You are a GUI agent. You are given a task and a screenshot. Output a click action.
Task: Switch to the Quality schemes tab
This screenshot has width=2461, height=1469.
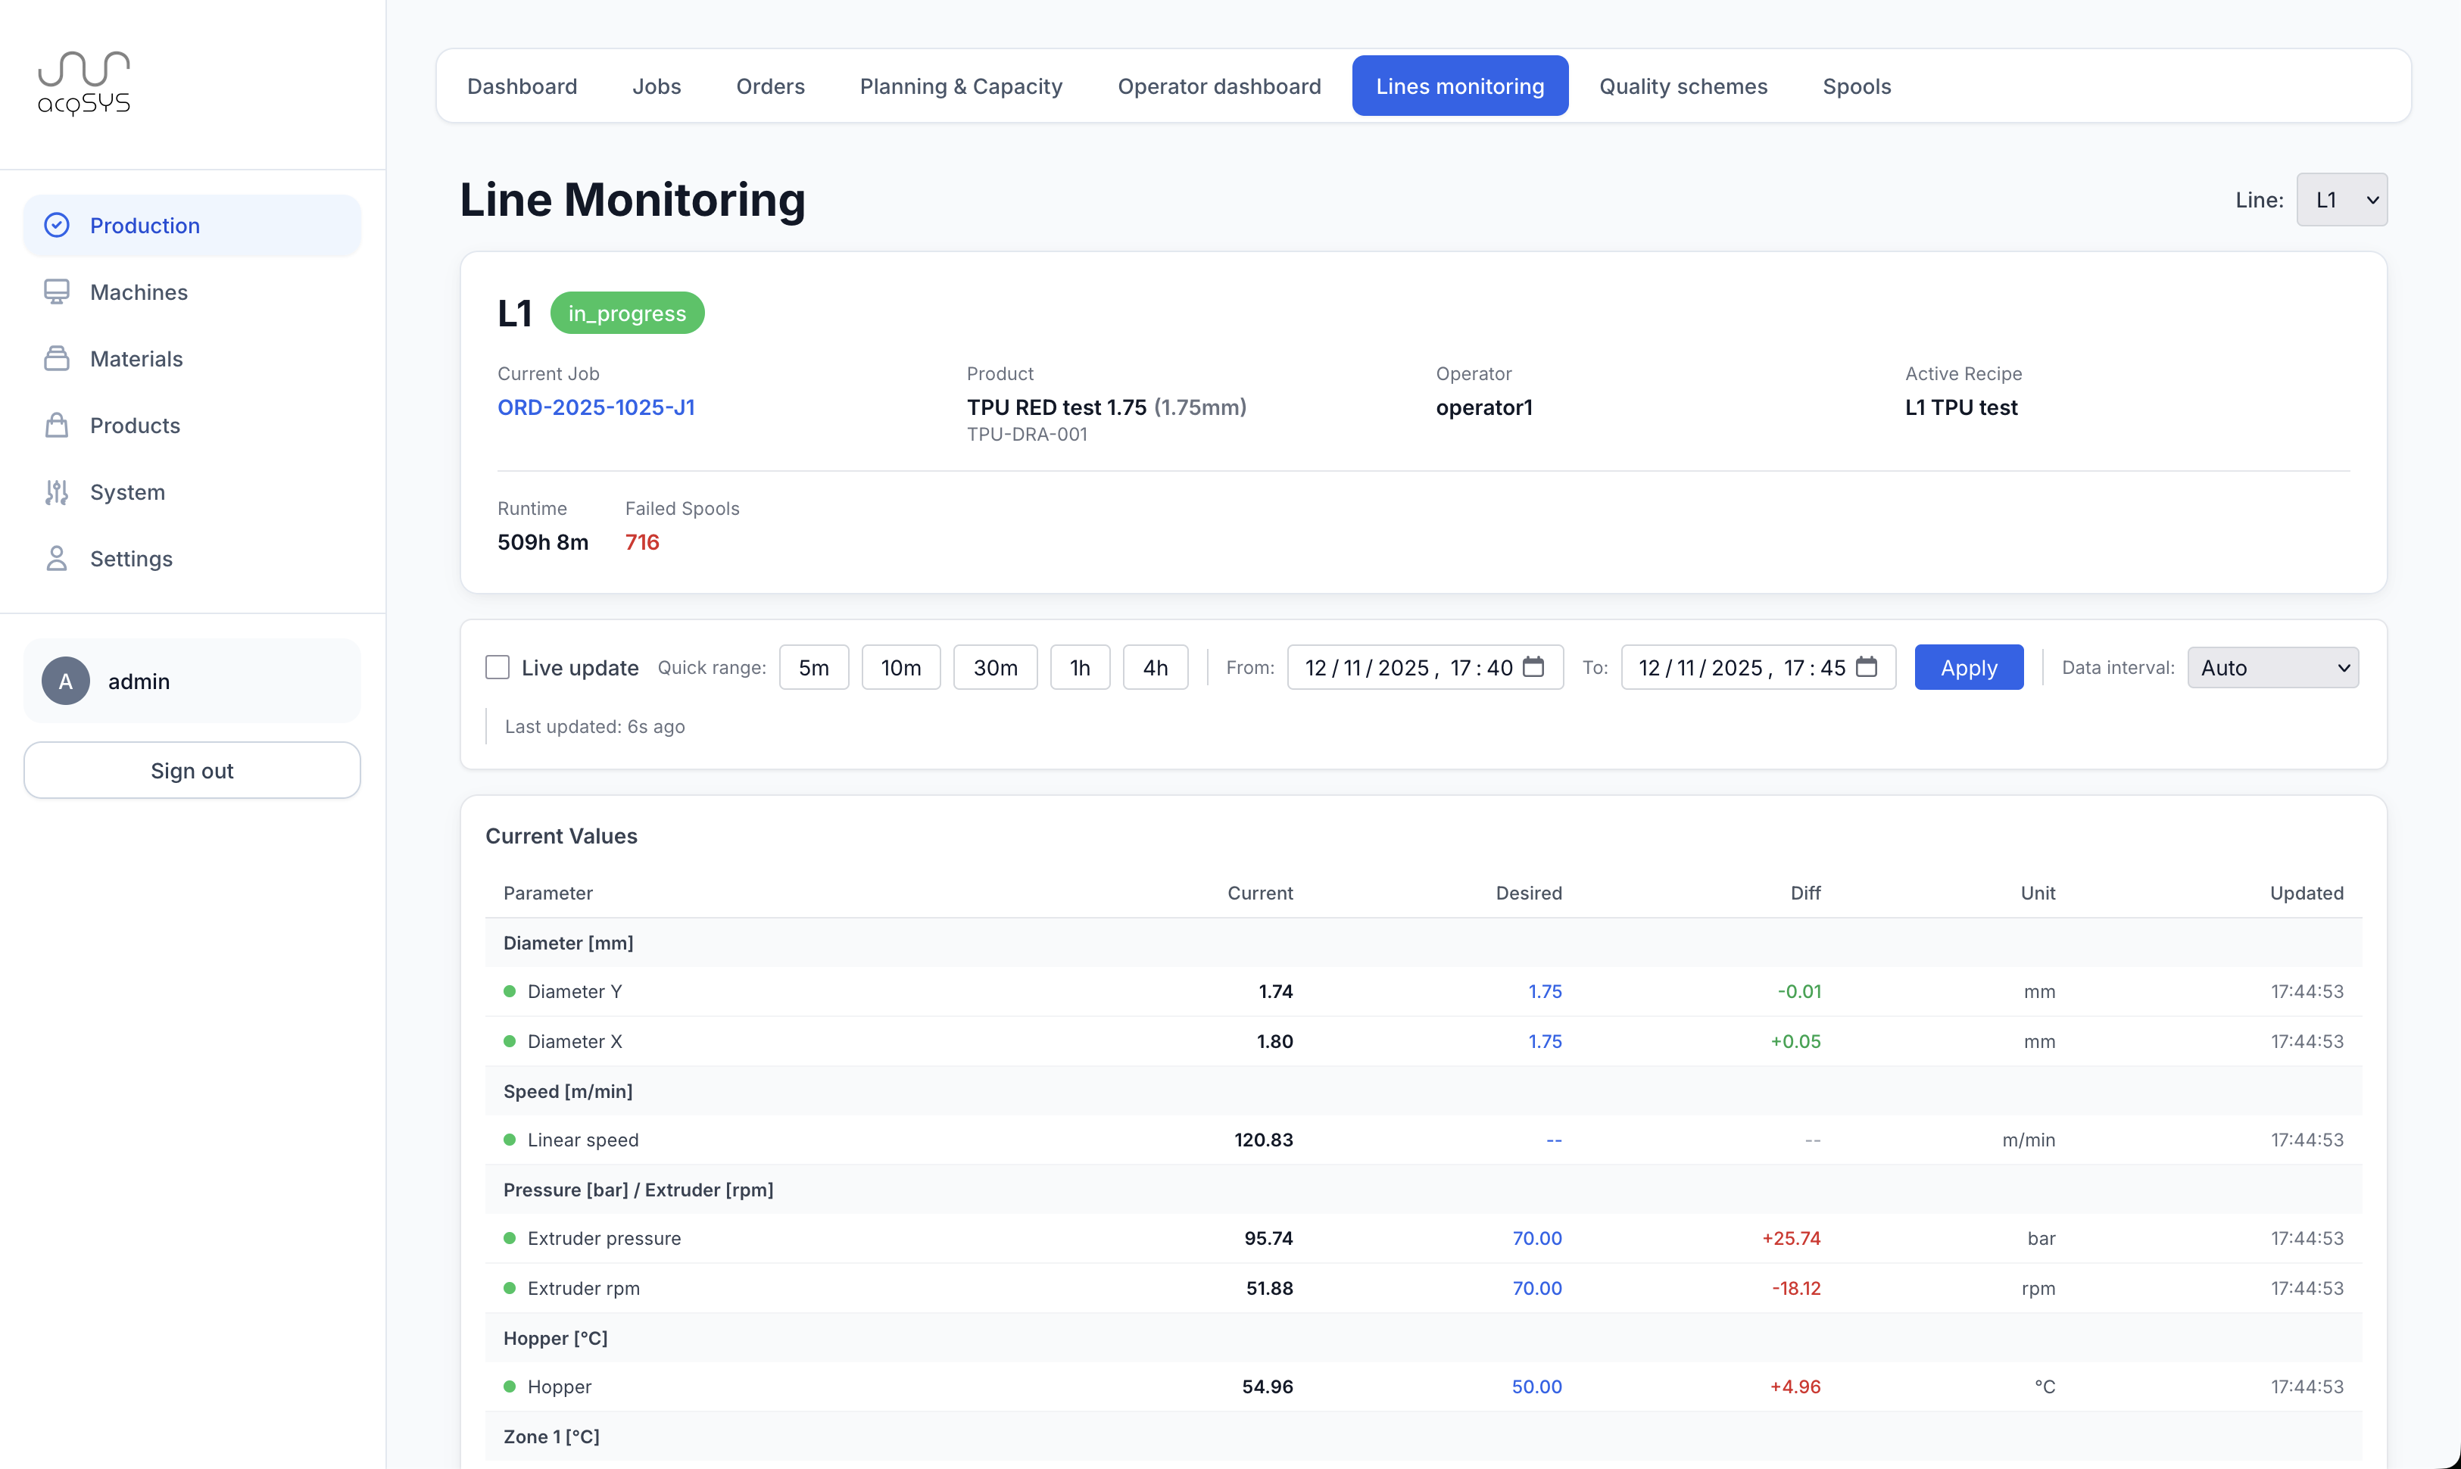coord(1683,86)
